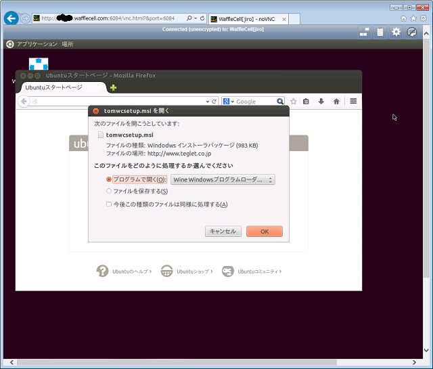Click the Ubuntu logo in top panel

point(10,44)
